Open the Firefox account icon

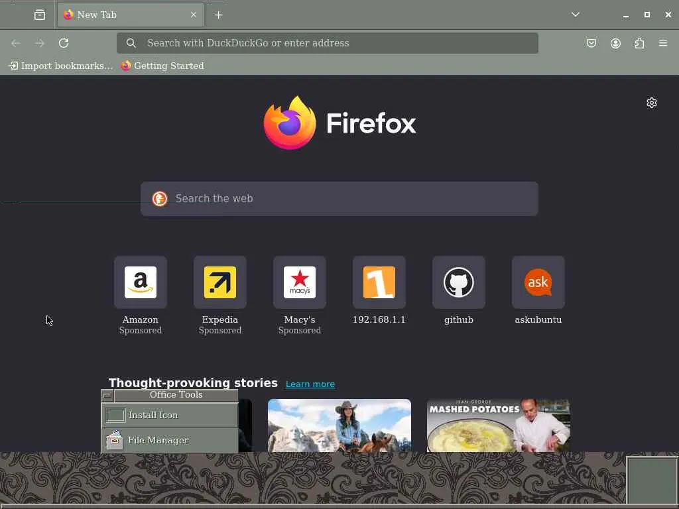pos(615,43)
